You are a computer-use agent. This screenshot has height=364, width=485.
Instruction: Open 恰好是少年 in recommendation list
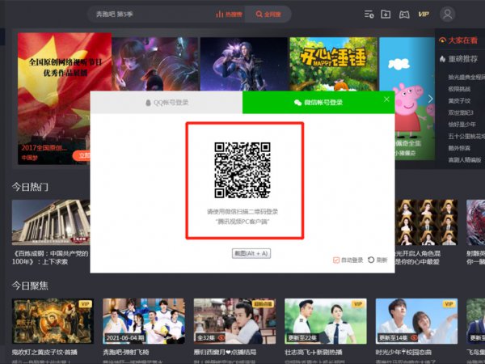click(462, 125)
